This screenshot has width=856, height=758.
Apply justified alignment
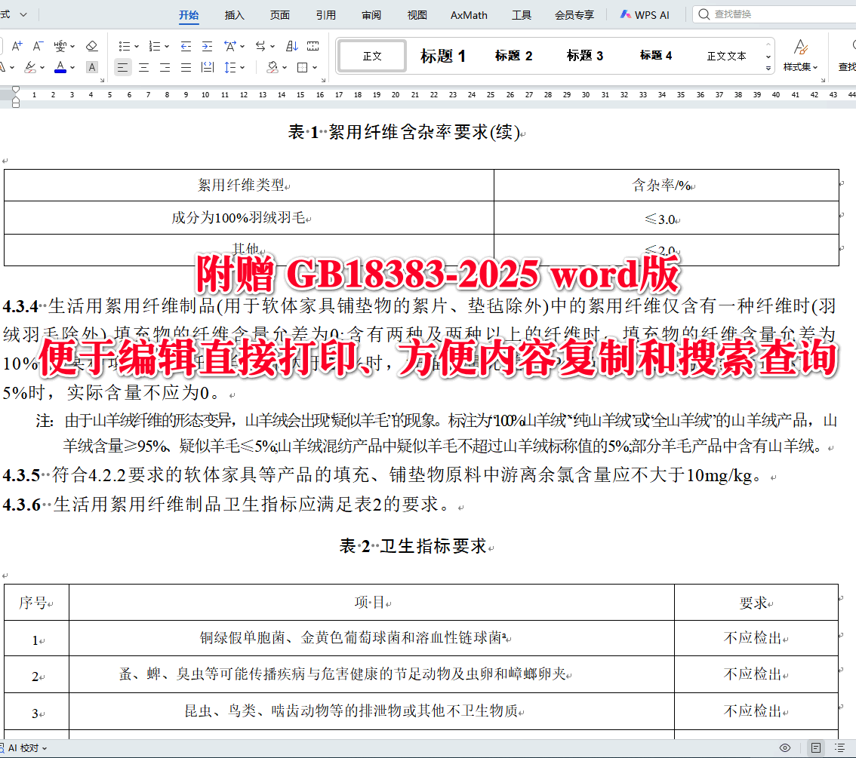click(x=186, y=67)
